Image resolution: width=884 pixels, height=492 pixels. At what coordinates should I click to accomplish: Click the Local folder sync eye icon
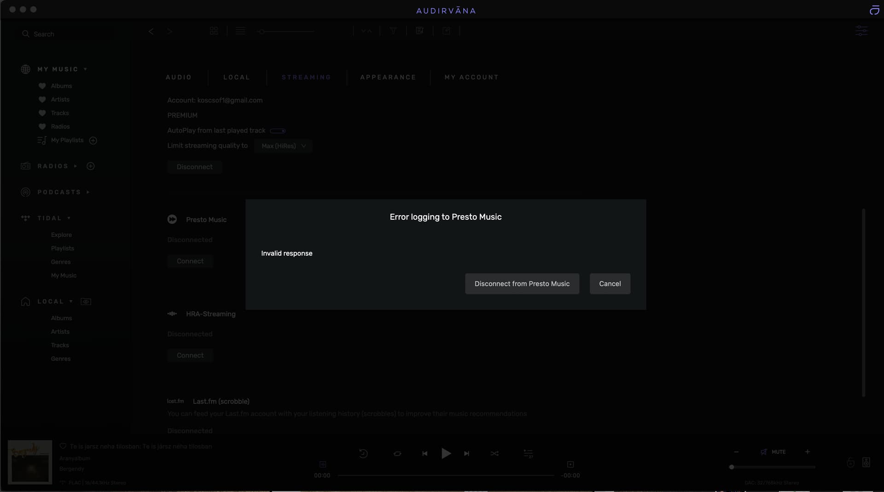click(86, 302)
